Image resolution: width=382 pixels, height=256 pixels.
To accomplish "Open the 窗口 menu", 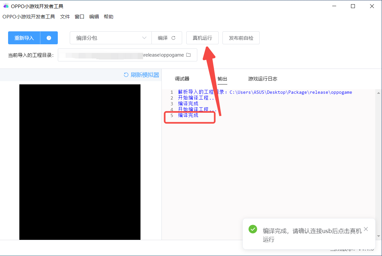I will pos(79,17).
